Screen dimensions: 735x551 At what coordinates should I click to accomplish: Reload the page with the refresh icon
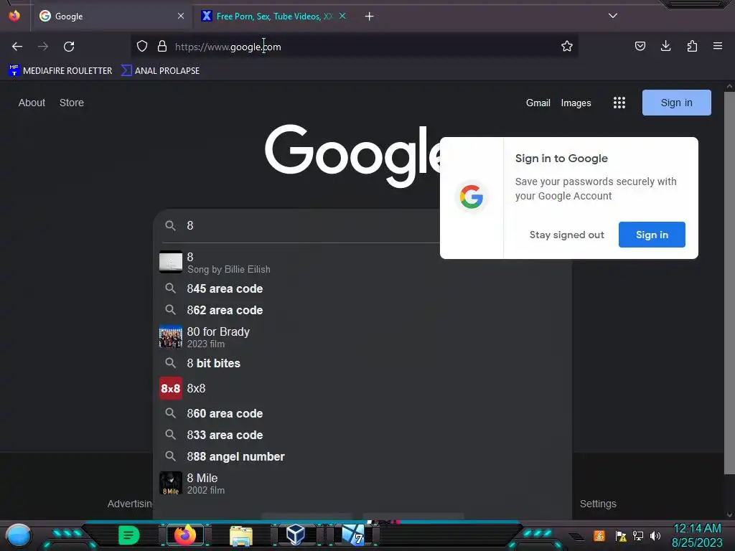pos(69,47)
